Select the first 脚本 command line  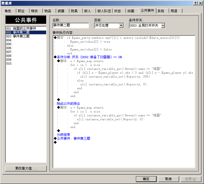coord(124,38)
